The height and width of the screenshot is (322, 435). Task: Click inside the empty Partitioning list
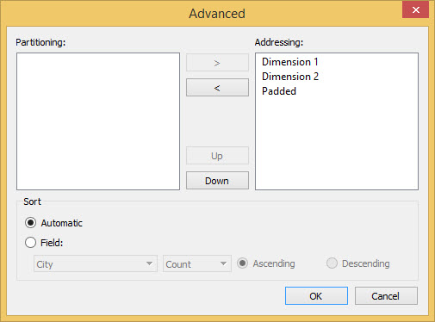[98, 121]
